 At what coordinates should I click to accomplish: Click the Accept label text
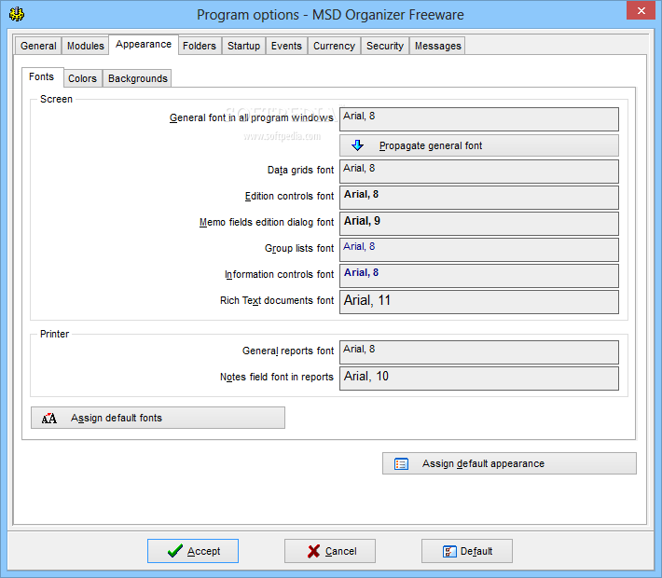tap(204, 551)
